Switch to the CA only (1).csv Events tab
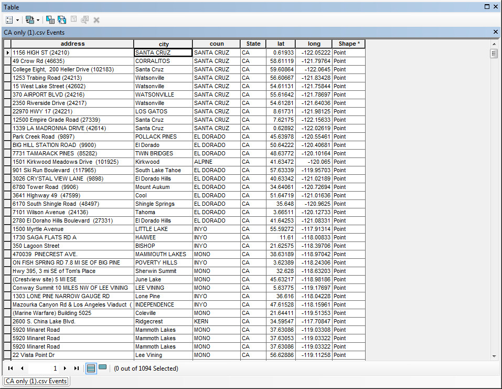The width and height of the screenshot is (502, 389). tap(36, 381)
